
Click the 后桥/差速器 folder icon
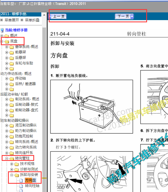coord(12,84)
